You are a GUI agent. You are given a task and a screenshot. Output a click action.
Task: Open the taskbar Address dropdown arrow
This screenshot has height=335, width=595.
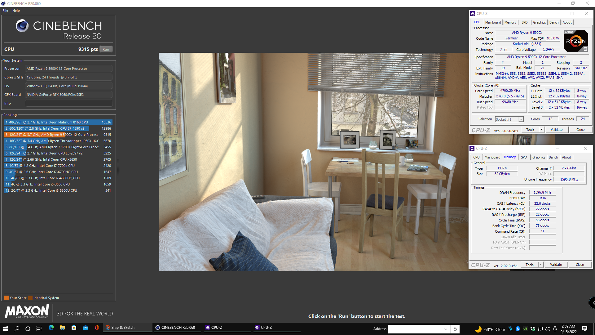[445, 329]
